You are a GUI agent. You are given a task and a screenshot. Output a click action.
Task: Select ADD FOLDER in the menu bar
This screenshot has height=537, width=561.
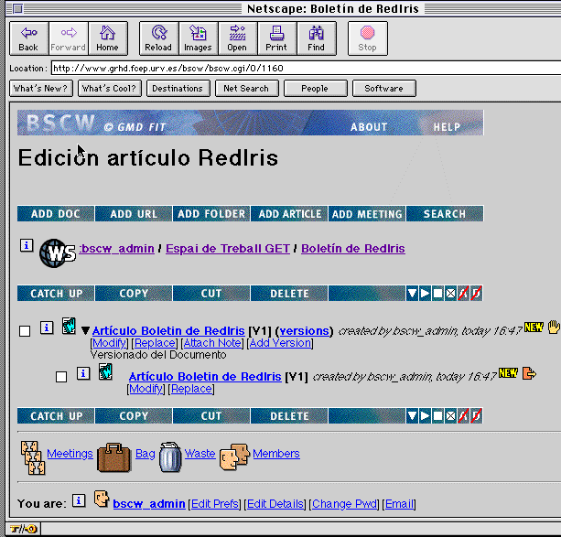211,214
